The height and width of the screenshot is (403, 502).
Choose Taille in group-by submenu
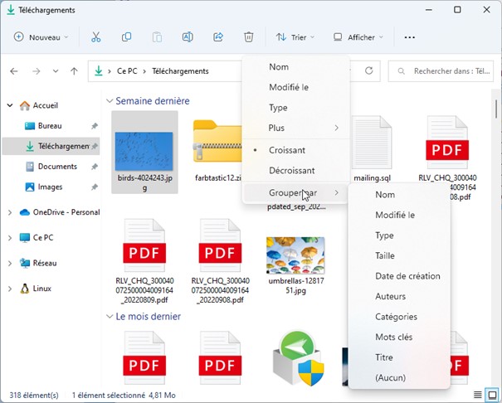coord(385,256)
